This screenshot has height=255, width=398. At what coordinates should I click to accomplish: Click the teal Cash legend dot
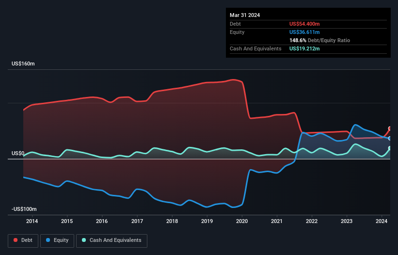84,240
